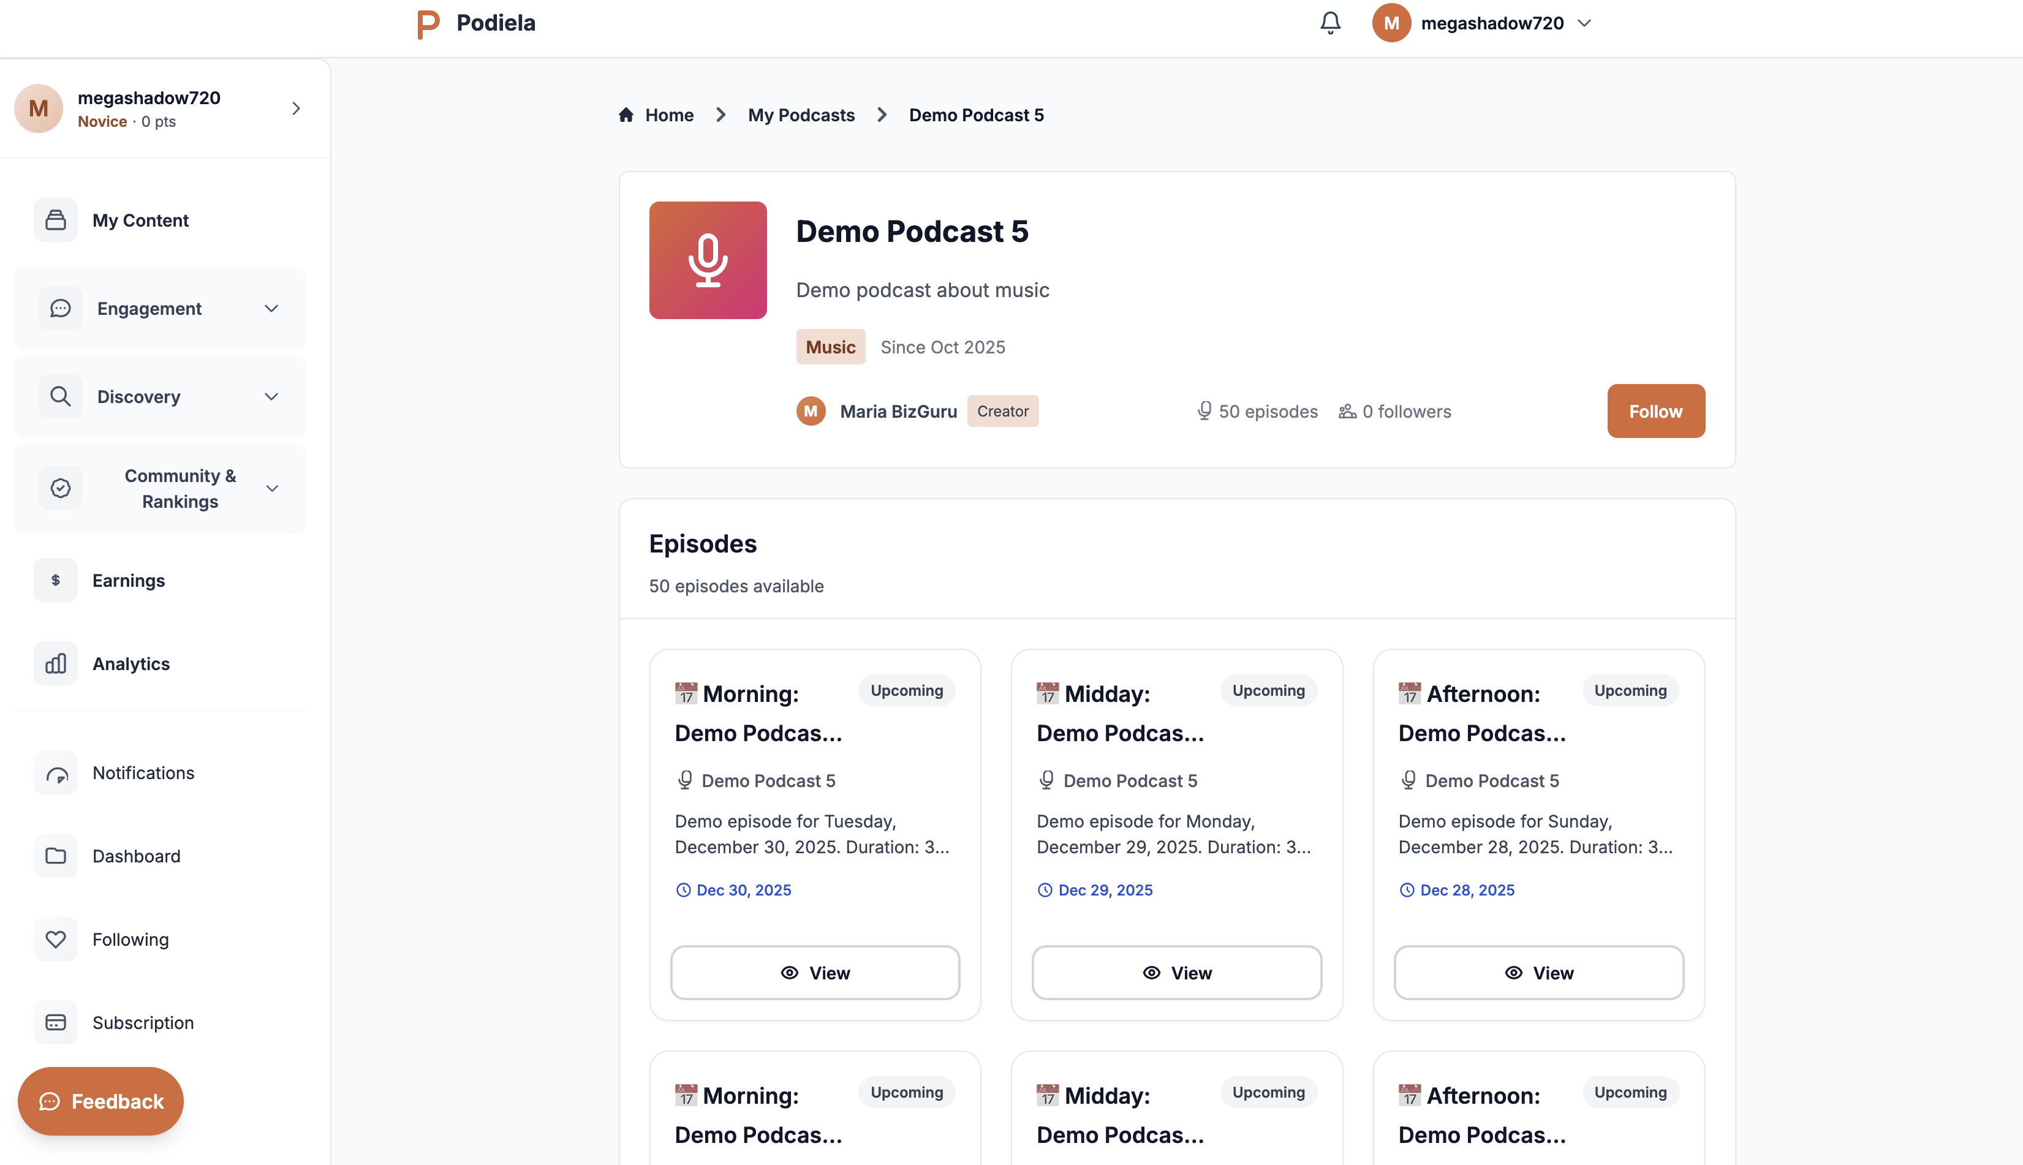This screenshot has height=1165, width=2023.
Task: Click the 'Novice' rank label
Action: click(102, 121)
